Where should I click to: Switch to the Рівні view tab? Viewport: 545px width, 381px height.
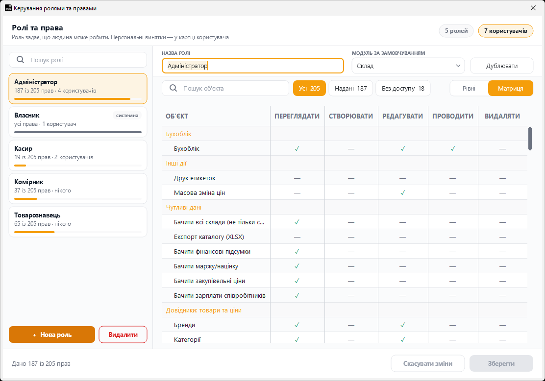[469, 88]
